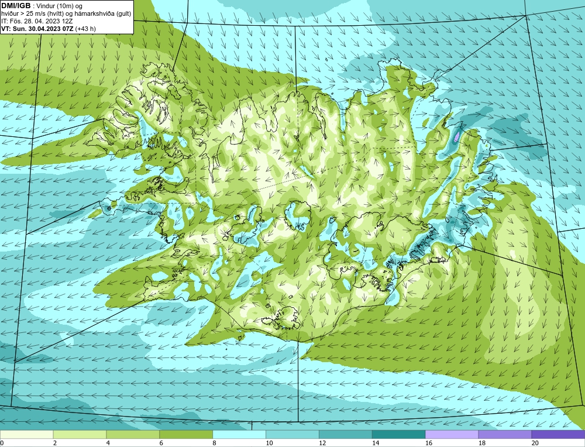Click the '2' label on the wind scale
The width and height of the screenshot is (585, 447).
coord(55,443)
